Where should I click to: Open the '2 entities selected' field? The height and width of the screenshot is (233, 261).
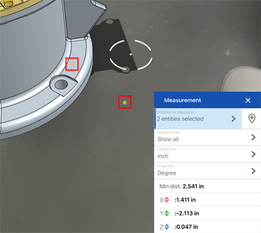(198, 118)
